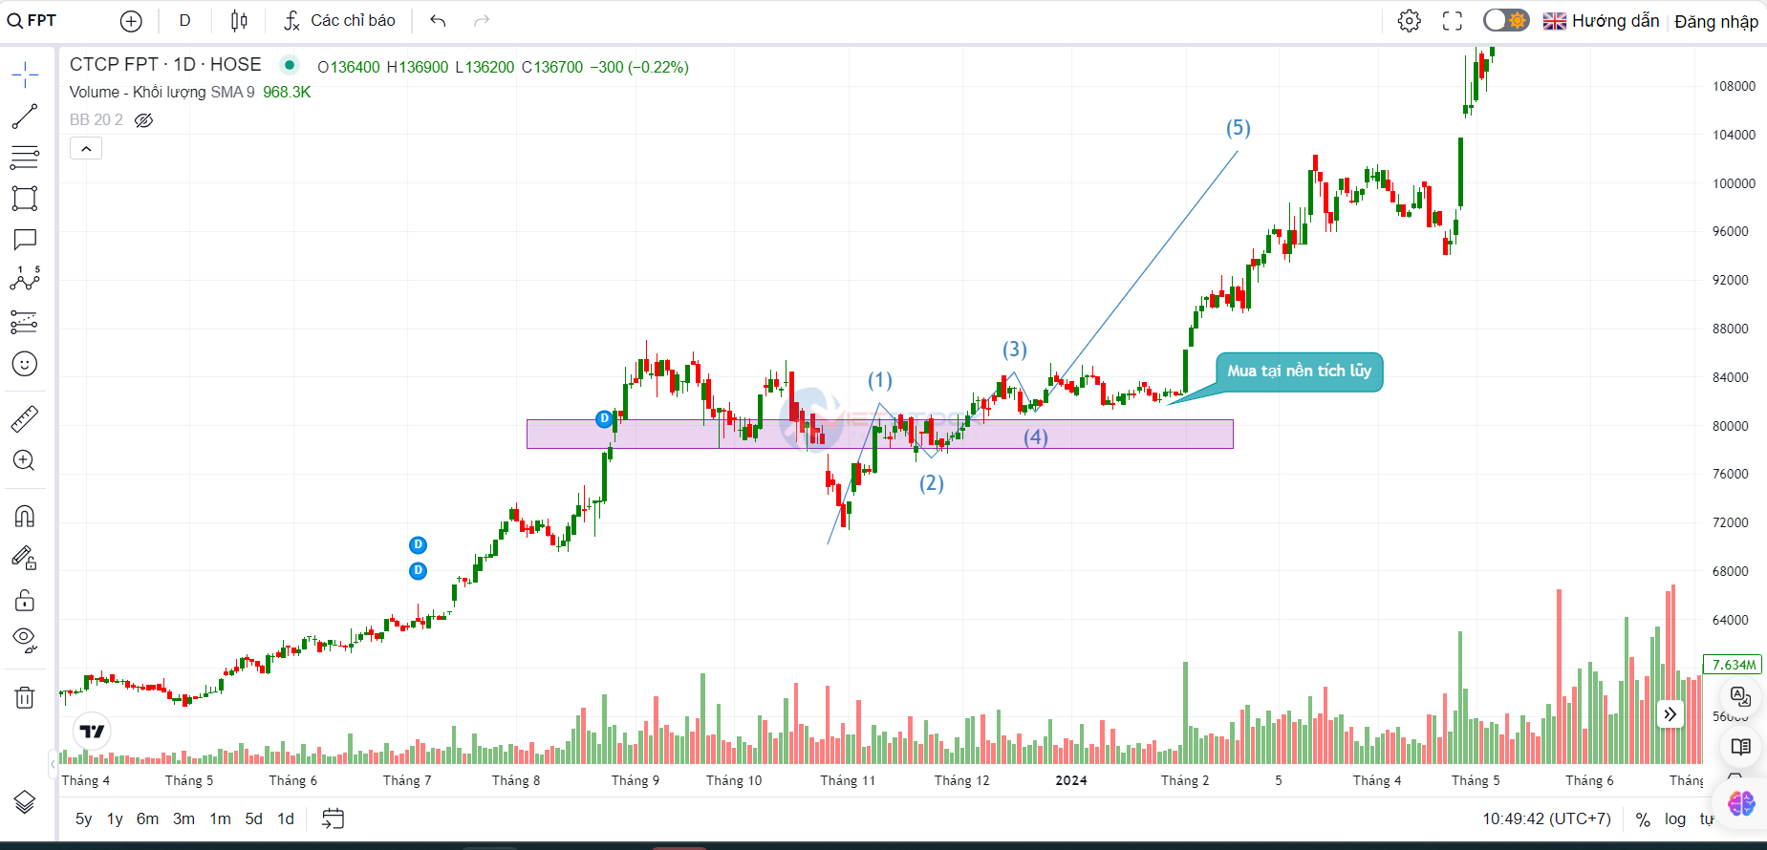Open the translate floating icon

1740,696
